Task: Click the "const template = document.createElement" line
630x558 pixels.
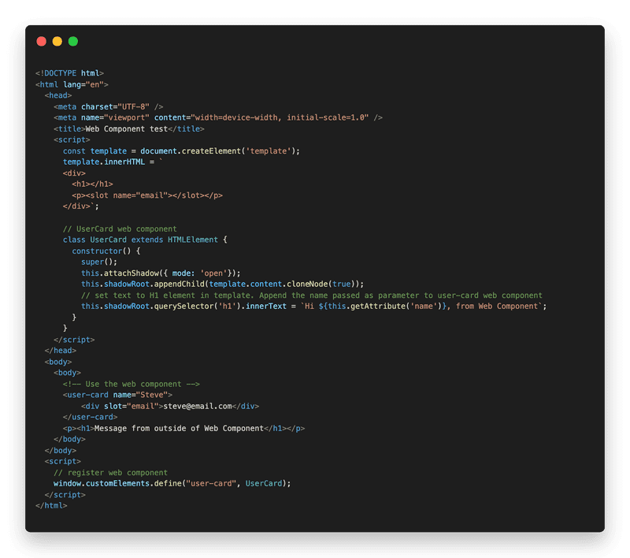Action: (181, 151)
